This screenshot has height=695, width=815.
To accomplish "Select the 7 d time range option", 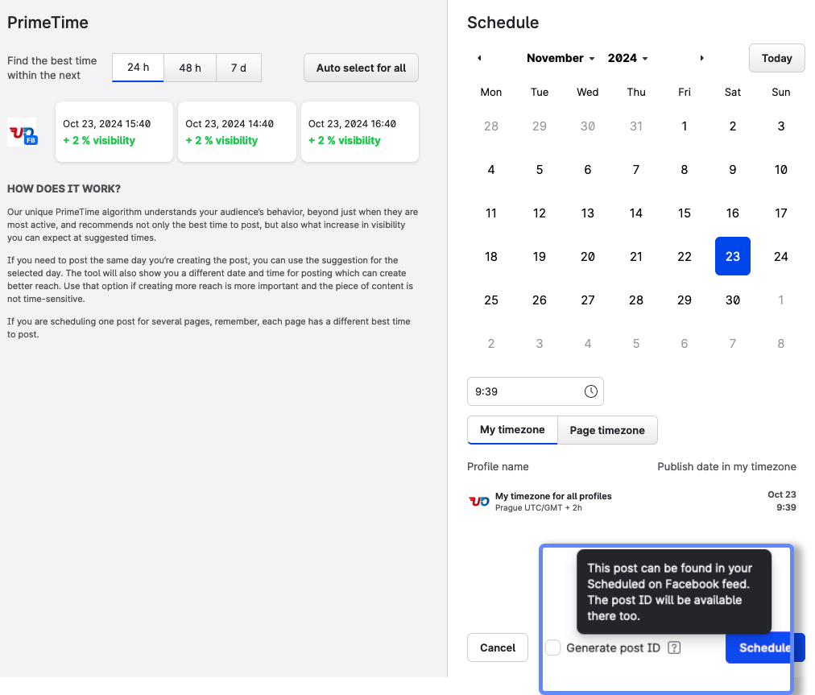I will (238, 68).
